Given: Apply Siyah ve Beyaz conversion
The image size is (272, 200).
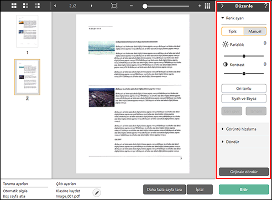Looking at the screenshot, I should click(244, 99).
